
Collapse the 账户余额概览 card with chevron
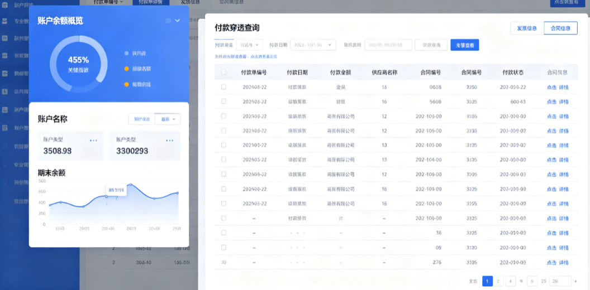point(177,21)
